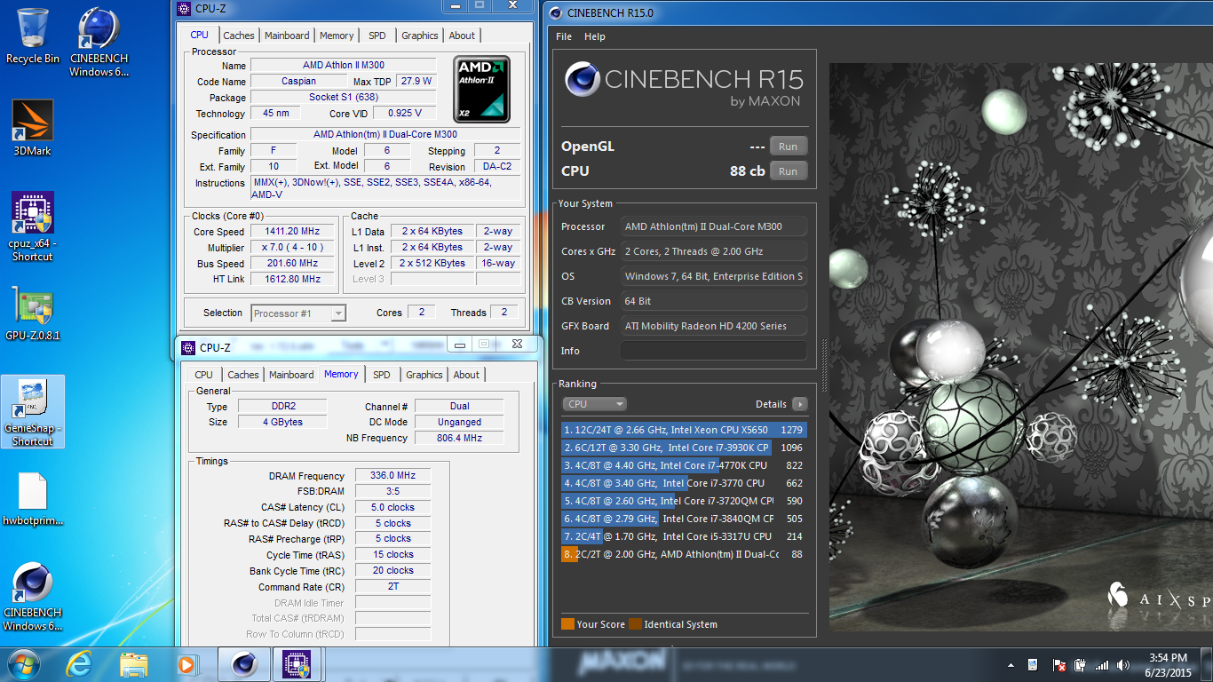Select the cpuz_x64 shortcut desktop icon
The height and width of the screenshot is (682, 1213).
(x=33, y=227)
